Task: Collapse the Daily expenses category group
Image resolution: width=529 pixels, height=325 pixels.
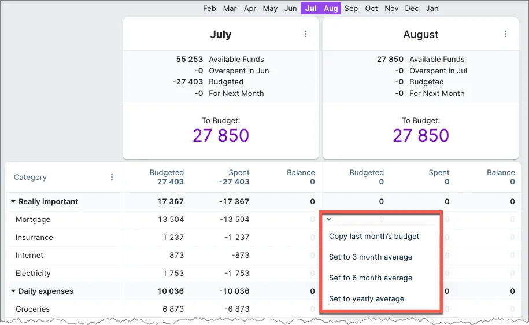Action: (13, 291)
